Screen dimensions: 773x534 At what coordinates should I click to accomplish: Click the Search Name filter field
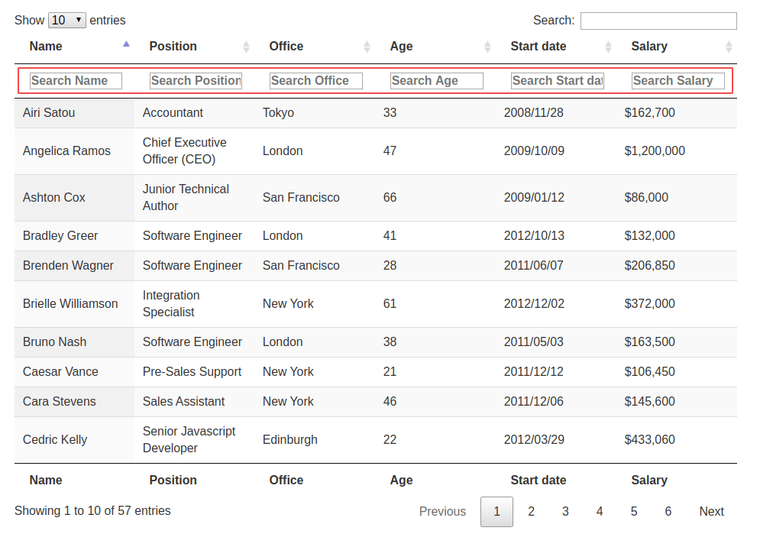click(x=76, y=81)
